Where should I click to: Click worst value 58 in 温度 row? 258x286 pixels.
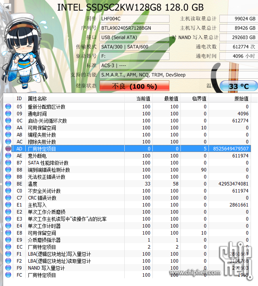[x=175, y=184]
